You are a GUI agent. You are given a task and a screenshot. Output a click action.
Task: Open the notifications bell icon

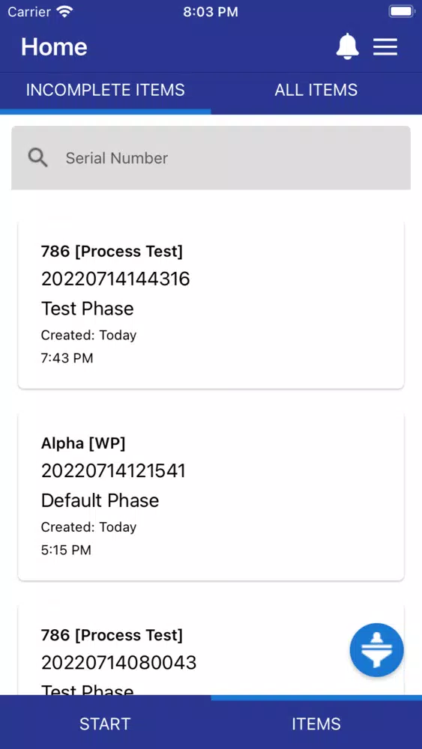pyautogui.click(x=348, y=46)
